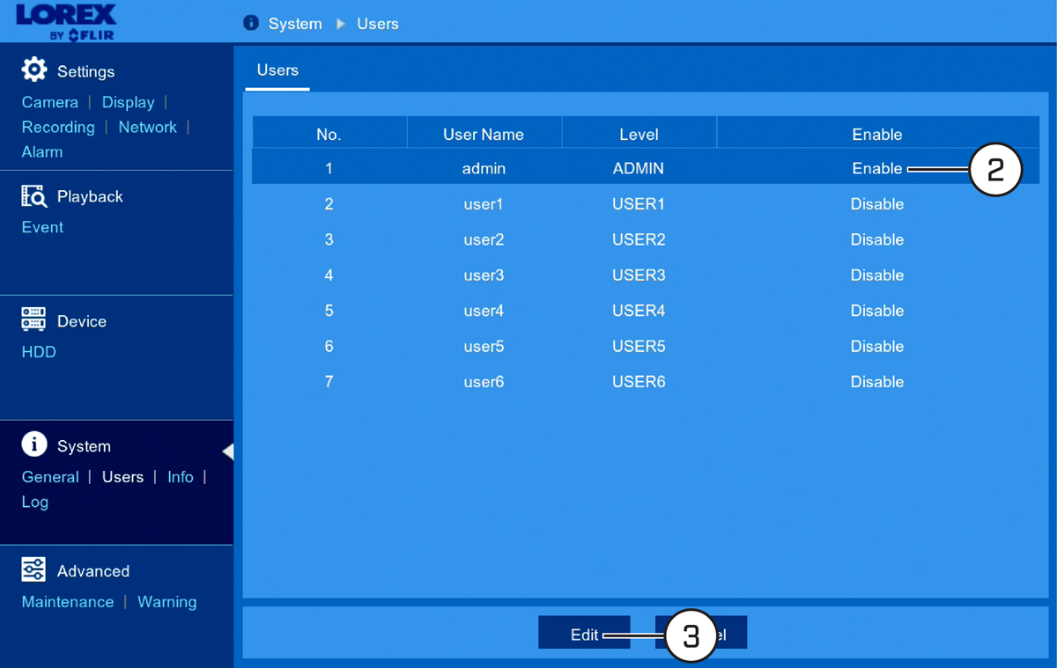Open Warning under Advanced

pyautogui.click(x=167, y=602)
